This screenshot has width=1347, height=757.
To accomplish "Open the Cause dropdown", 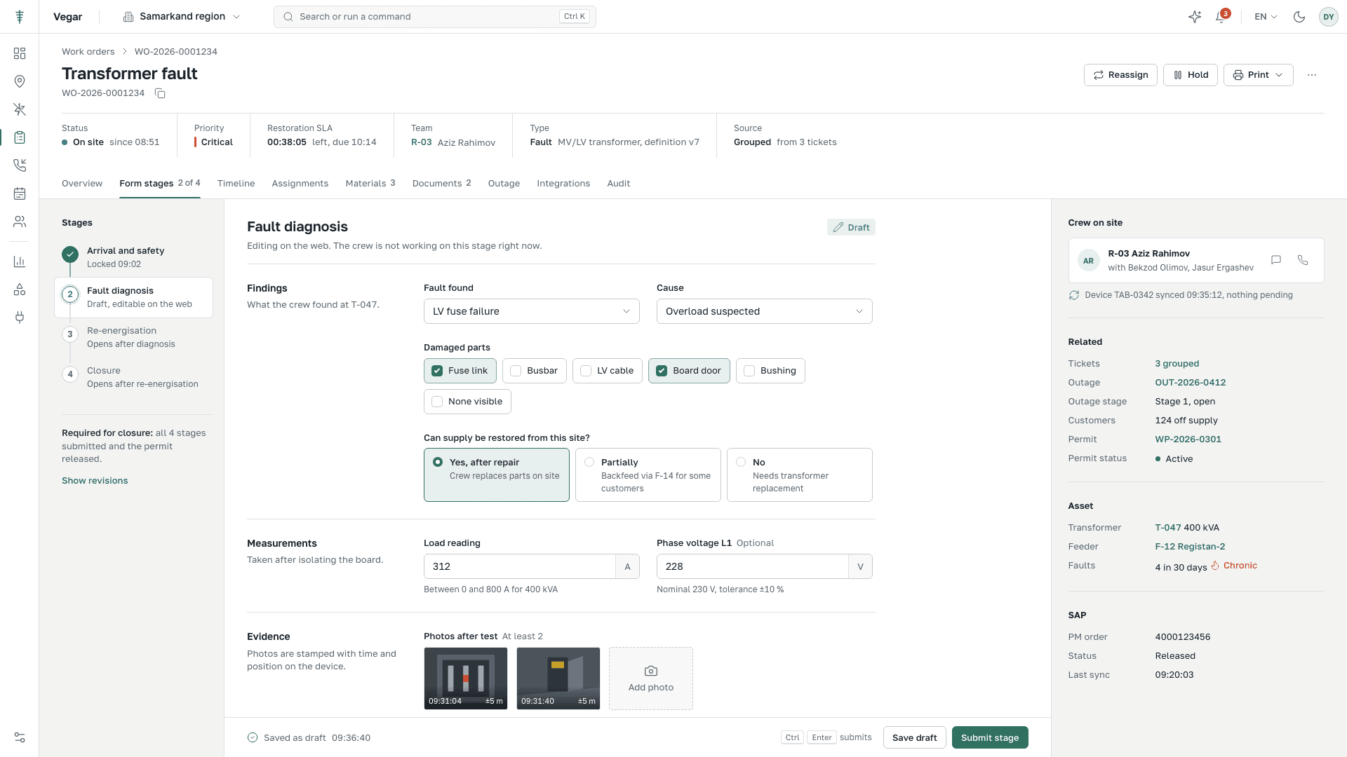I will tap(765, 311).
